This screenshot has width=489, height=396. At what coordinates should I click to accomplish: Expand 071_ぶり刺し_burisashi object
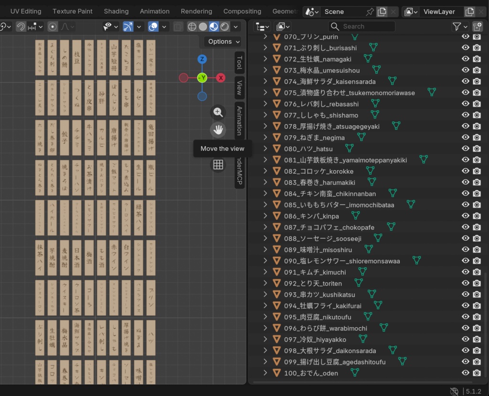click(x=265, y=47)
